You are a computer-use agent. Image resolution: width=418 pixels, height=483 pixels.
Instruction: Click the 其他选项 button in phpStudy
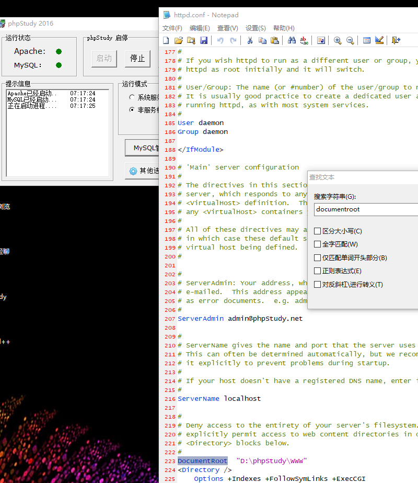click(142, 171)
